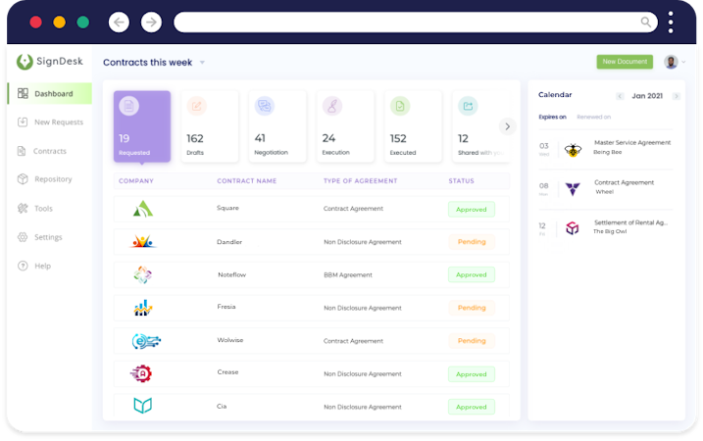The image size is (703, 441).
Task: Expand the profile menu chevron
Action: (x=683, y=63)
